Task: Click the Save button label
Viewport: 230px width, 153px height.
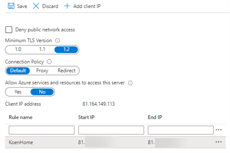Action: point(22,6)
